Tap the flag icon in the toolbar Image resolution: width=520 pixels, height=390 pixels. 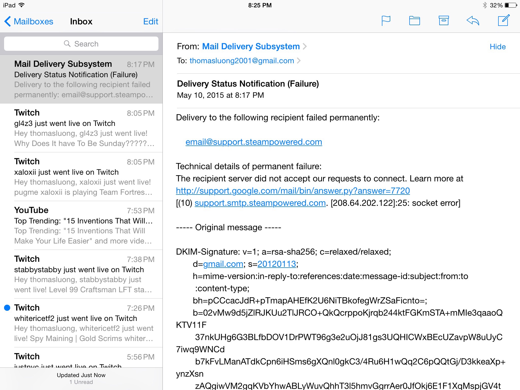[x=386, y=21]
